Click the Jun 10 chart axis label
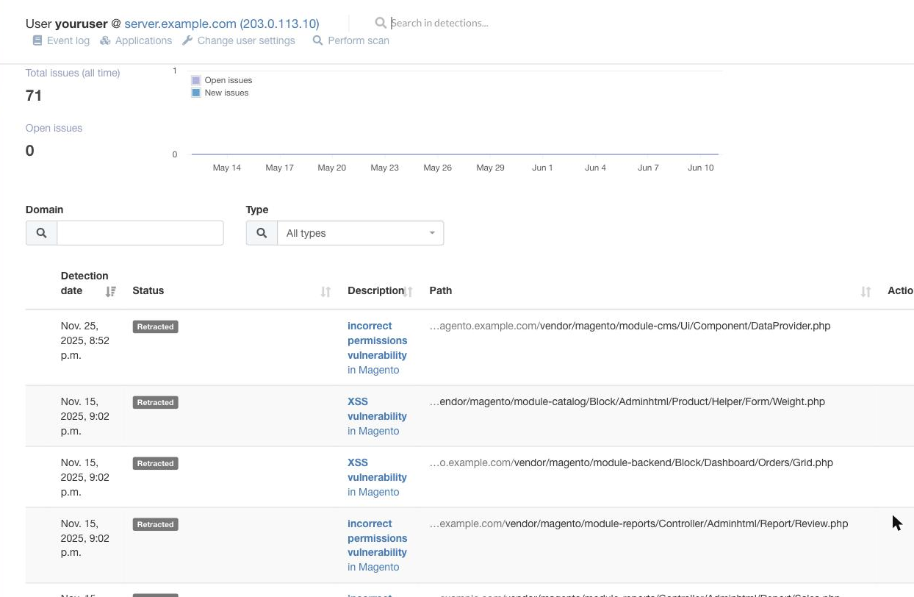Image resolution: width=914 pixels, height=597 pixels. (700, 168)
